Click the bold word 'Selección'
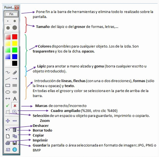 point(41,116)
